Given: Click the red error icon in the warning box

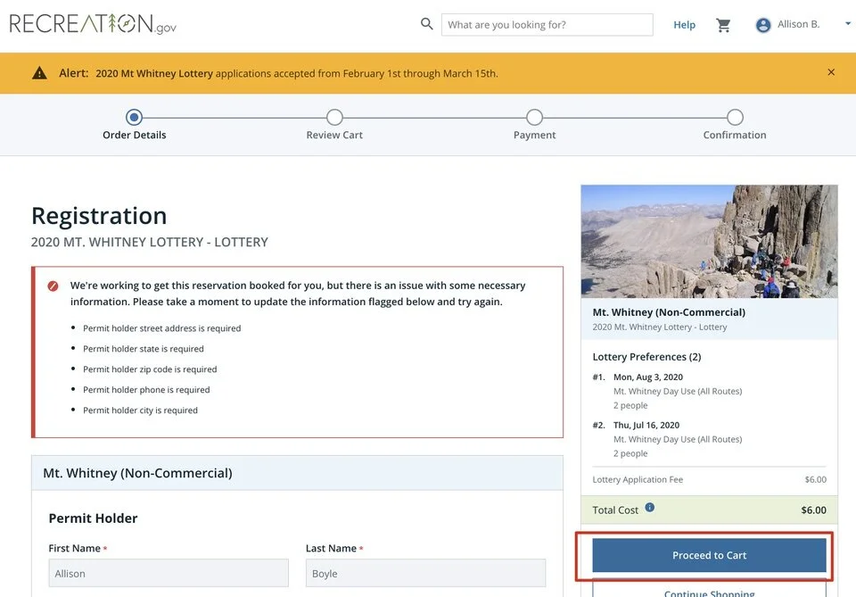Looking at the screenshot, I should coord(53,286).
